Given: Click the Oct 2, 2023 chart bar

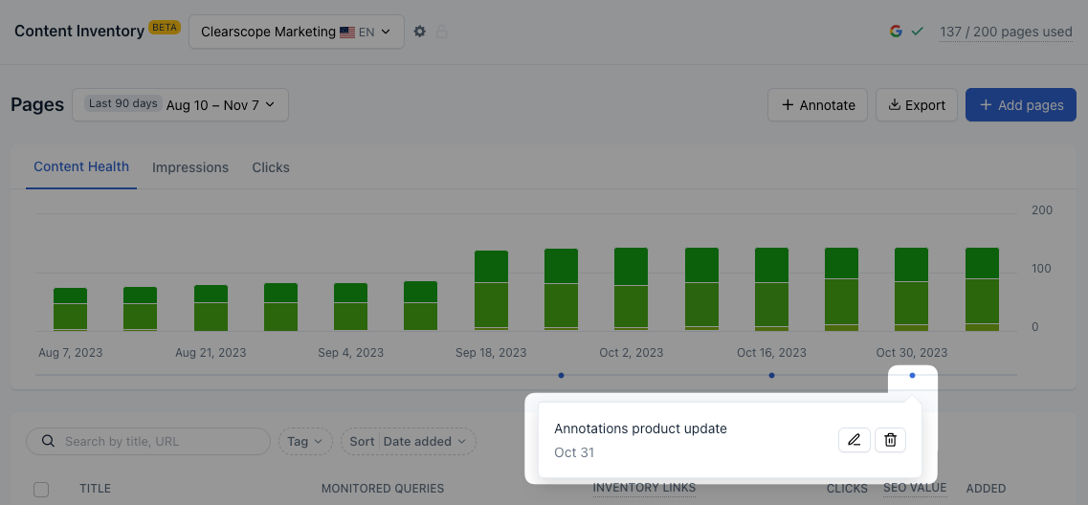Looking at the screenshot, I should click(631, 289).
